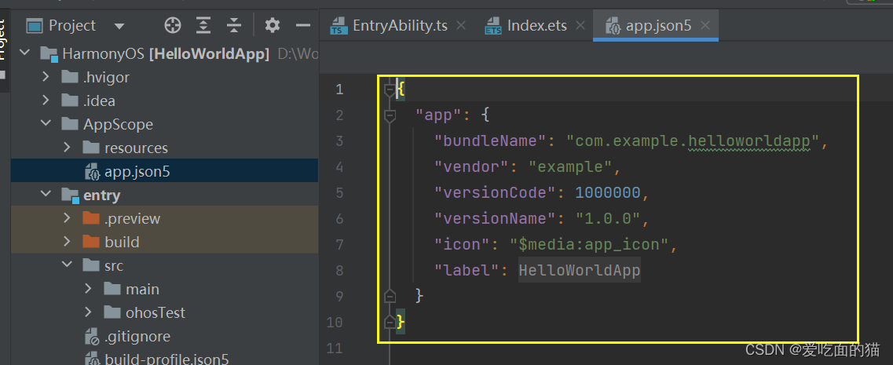Select app.json5 in the project tree
The width and height of the screenshot is (893, 365).
click(165, 171)
